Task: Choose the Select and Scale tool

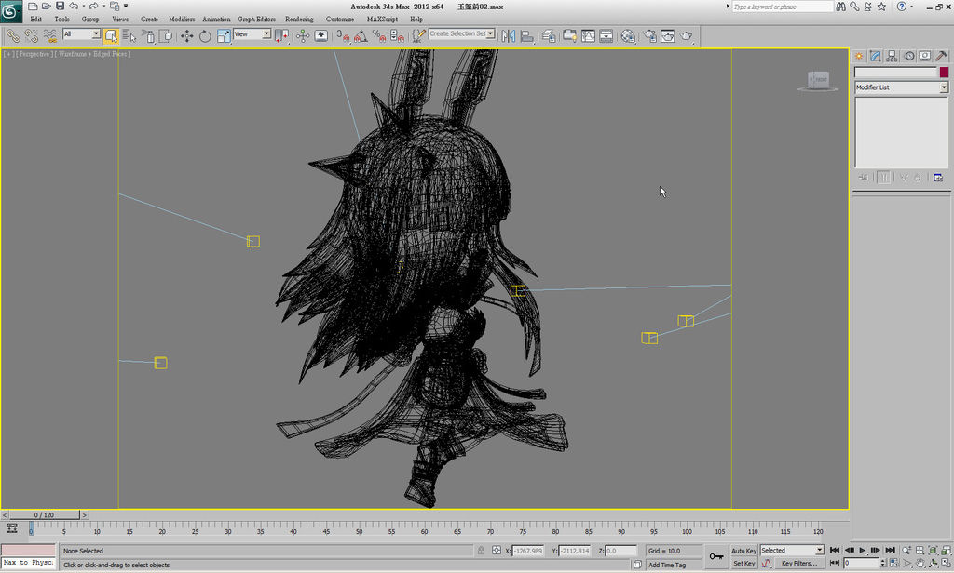Action: click(x=224, y=36)
